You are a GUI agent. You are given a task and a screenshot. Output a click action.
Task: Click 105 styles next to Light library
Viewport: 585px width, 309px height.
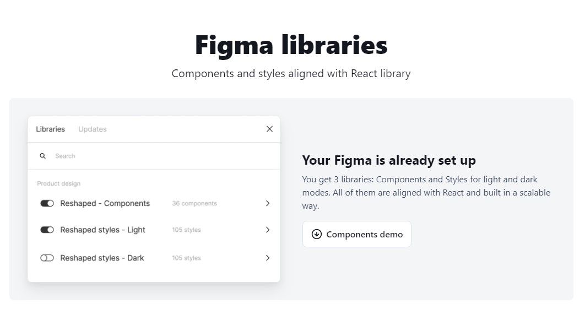pyautogui.click(x=186, y=230)
